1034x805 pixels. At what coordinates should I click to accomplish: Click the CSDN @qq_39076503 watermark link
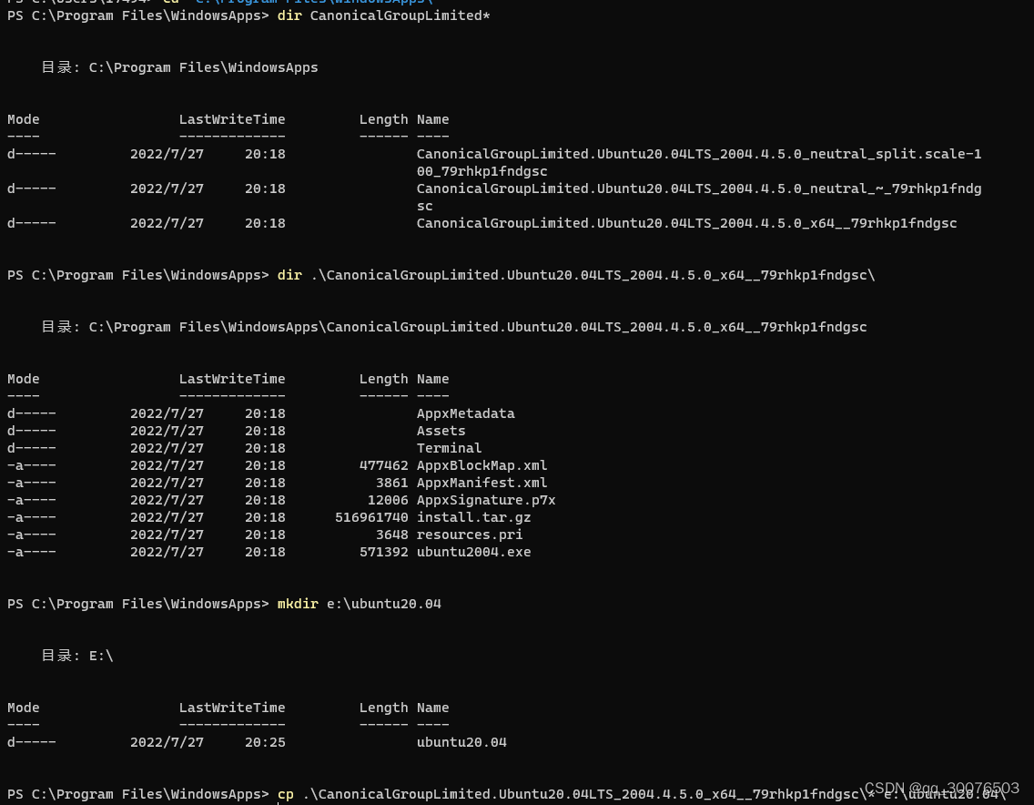pos(940,788)
